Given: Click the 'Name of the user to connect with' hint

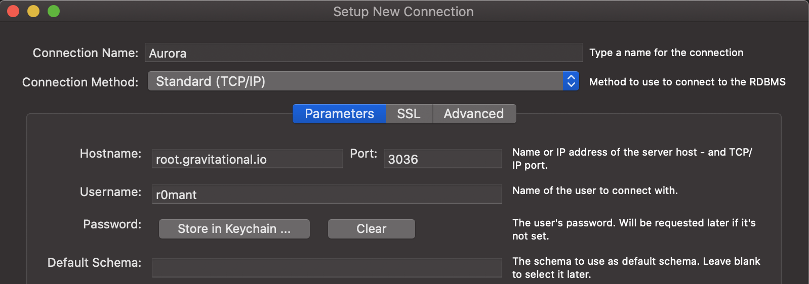Looking at the screenshot, I should [x=594, y=191].
